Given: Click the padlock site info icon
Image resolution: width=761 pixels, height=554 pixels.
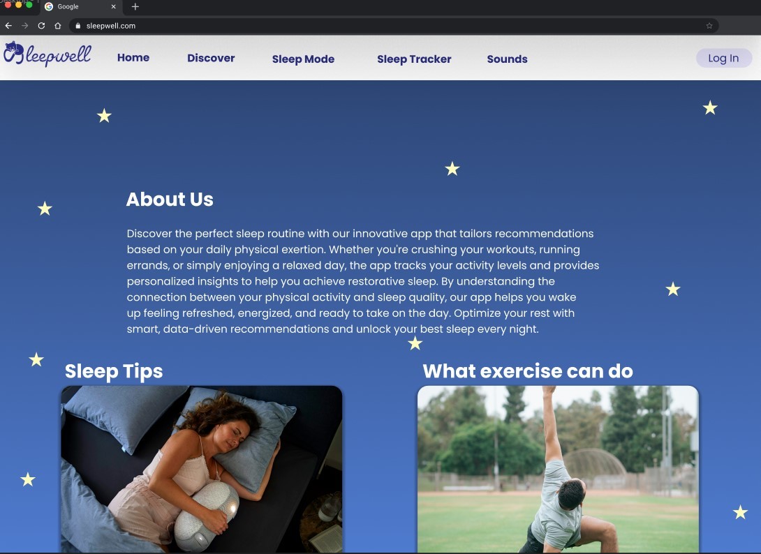Looking at the screenshot, I should point(77,26).
